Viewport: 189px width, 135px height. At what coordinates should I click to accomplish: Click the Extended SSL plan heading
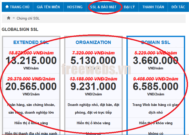[x=31, y=42]
